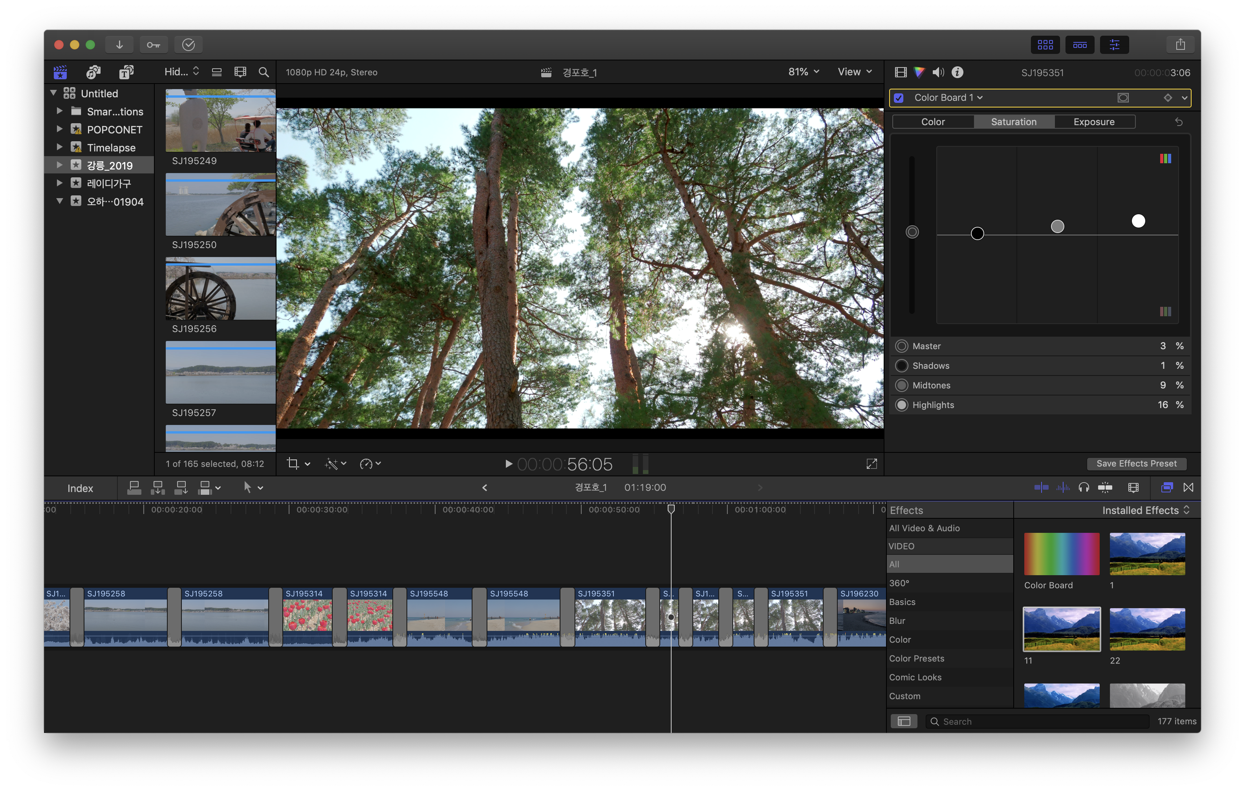Toggle audio skimming headphones icon
Viewport: 1245px width, 791px height.
pos(1084,487)
